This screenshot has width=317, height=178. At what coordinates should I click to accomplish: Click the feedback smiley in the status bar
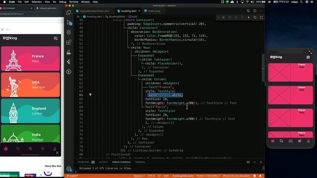coord(255,176)
